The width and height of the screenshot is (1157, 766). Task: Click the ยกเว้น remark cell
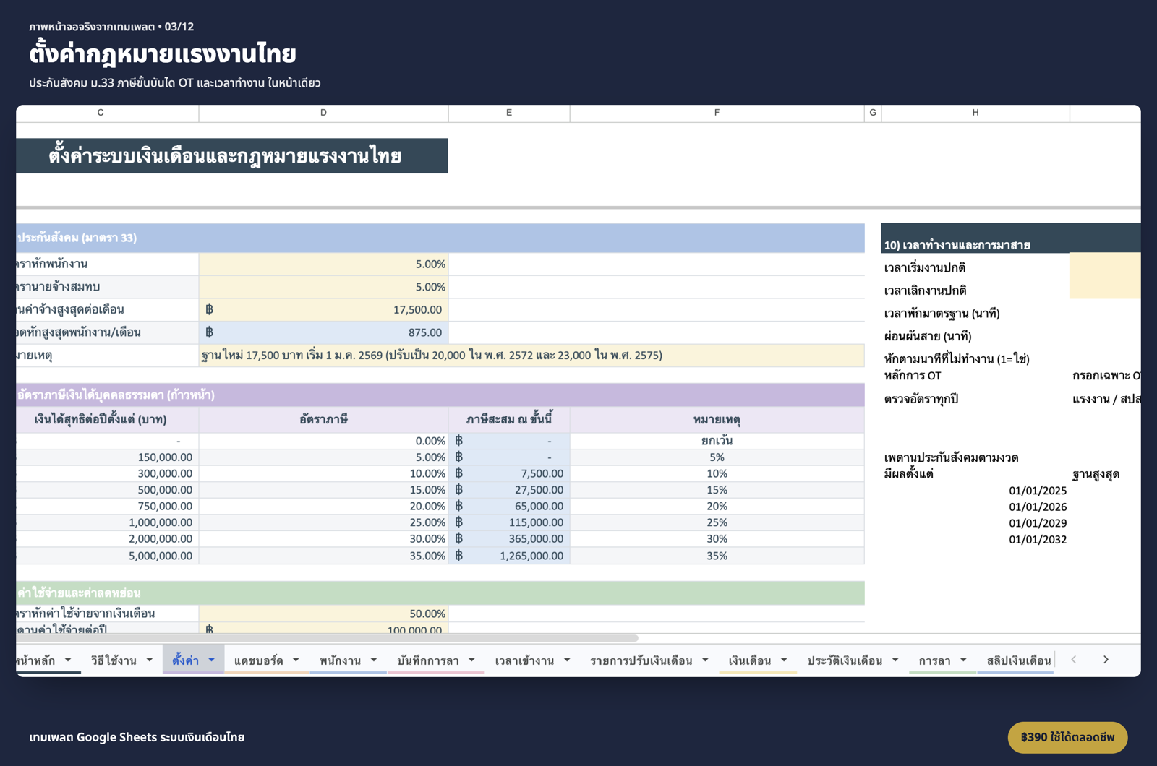coord(717,441)
